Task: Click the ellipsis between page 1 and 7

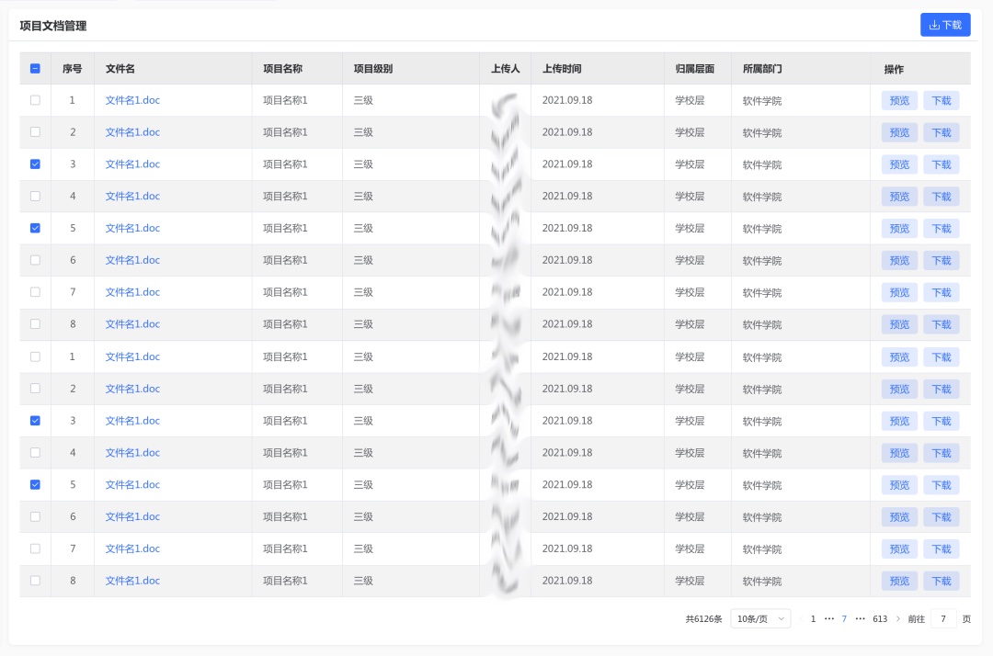Action: pos(829,619)
